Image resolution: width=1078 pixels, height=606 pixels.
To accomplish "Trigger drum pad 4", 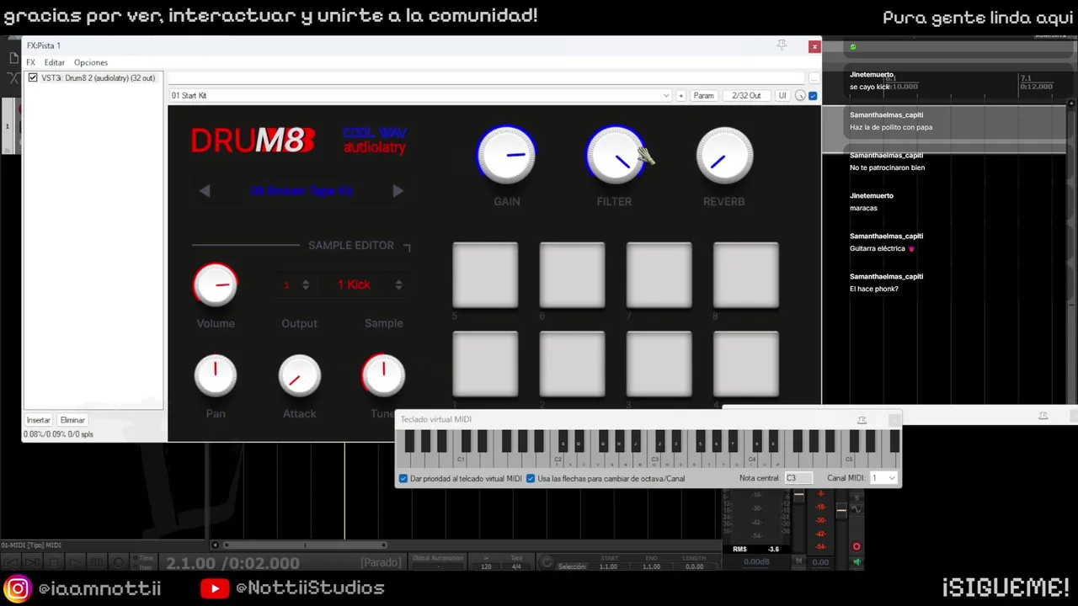I will (745, 364).
